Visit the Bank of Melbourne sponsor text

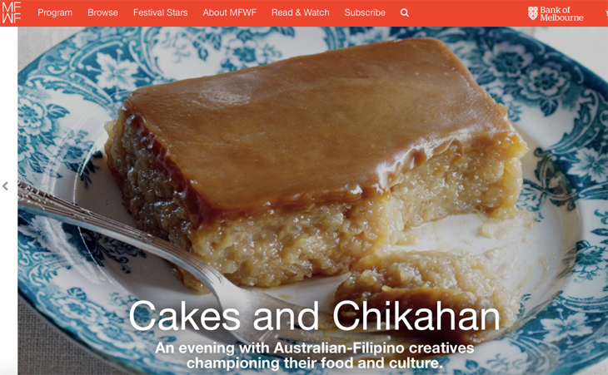(x=561, y=13)
